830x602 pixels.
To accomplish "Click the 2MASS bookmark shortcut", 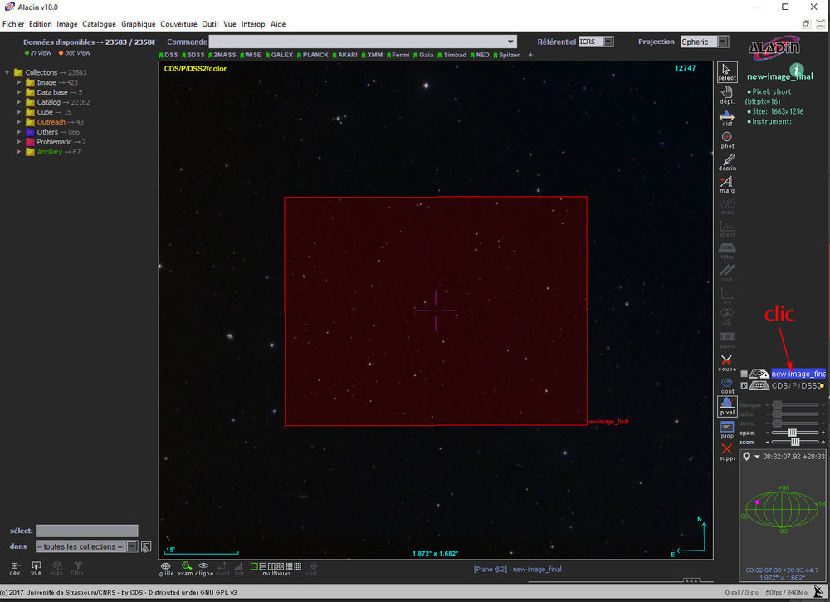I will 223,55.
